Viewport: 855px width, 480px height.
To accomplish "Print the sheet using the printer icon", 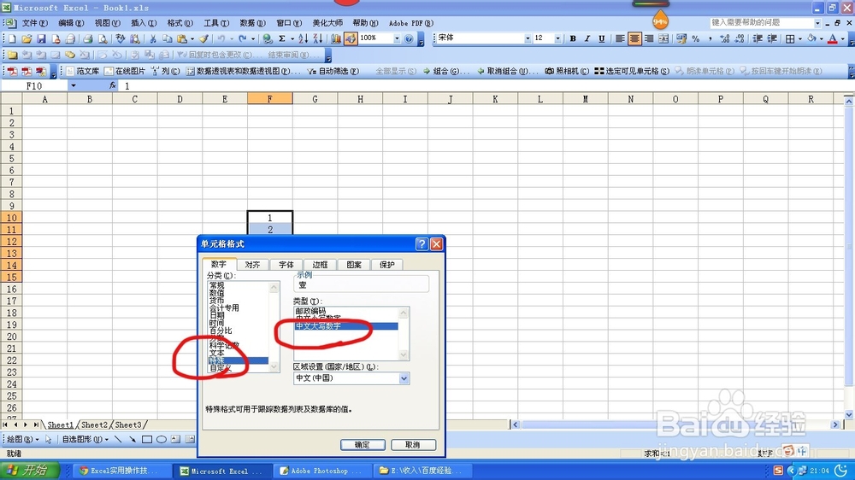I will [x=87, y=38].
